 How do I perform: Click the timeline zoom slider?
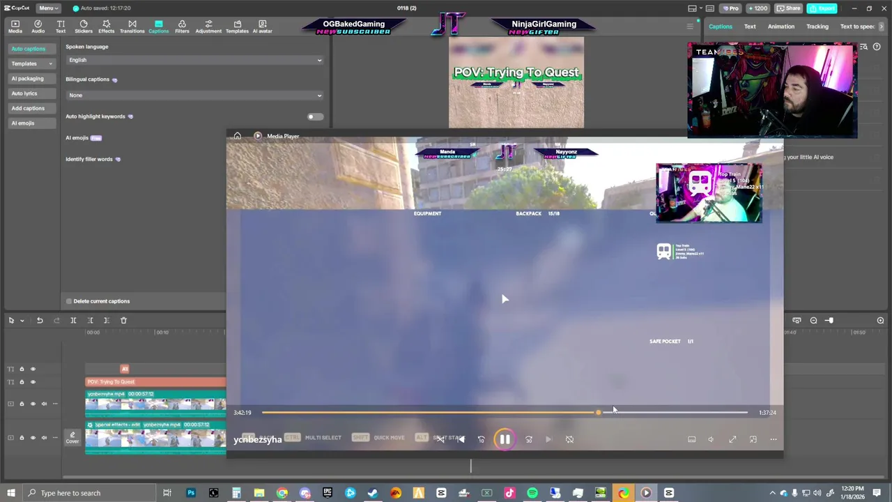click(829, 320)
